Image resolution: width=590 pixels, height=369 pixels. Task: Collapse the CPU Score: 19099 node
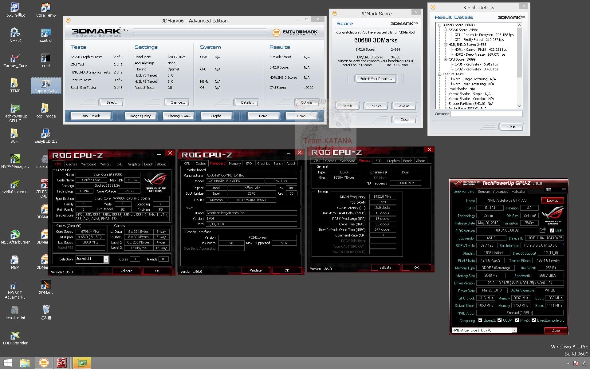click(x=446, y=59)
